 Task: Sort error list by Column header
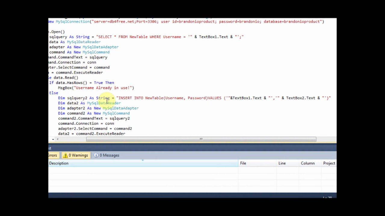click(x=310, y=163)
